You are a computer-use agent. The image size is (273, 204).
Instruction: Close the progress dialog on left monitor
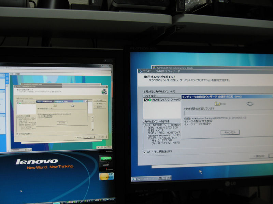pos(86,101)
